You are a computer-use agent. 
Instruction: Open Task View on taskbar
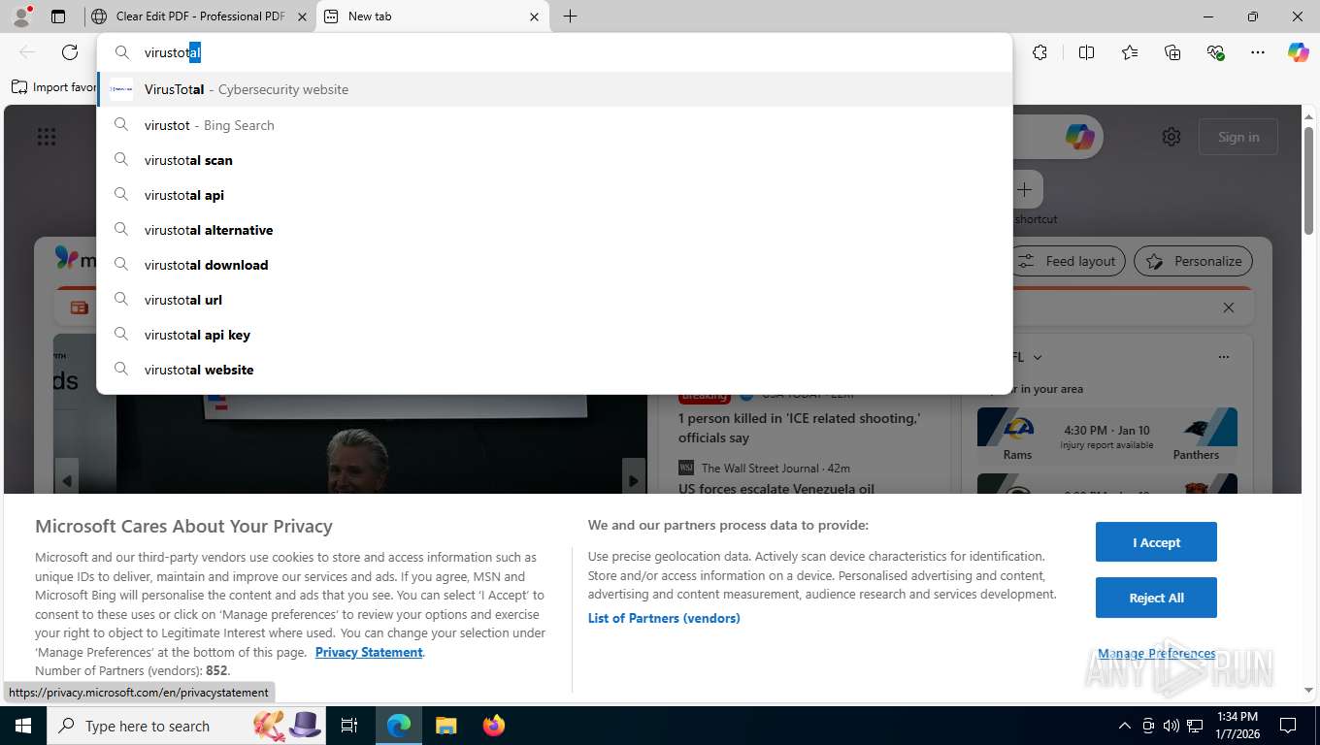tap(349, 726)
